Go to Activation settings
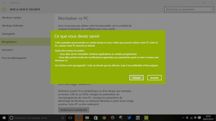Viewport: 216px width, 121px height. click(x=8, y=50)
